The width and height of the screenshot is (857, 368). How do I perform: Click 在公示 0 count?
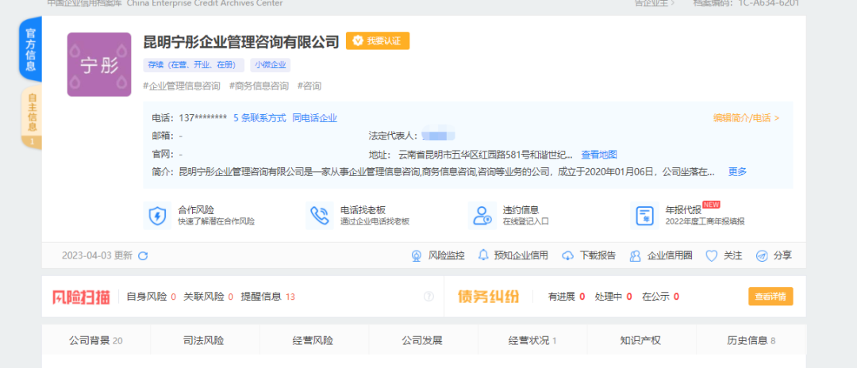661,297
